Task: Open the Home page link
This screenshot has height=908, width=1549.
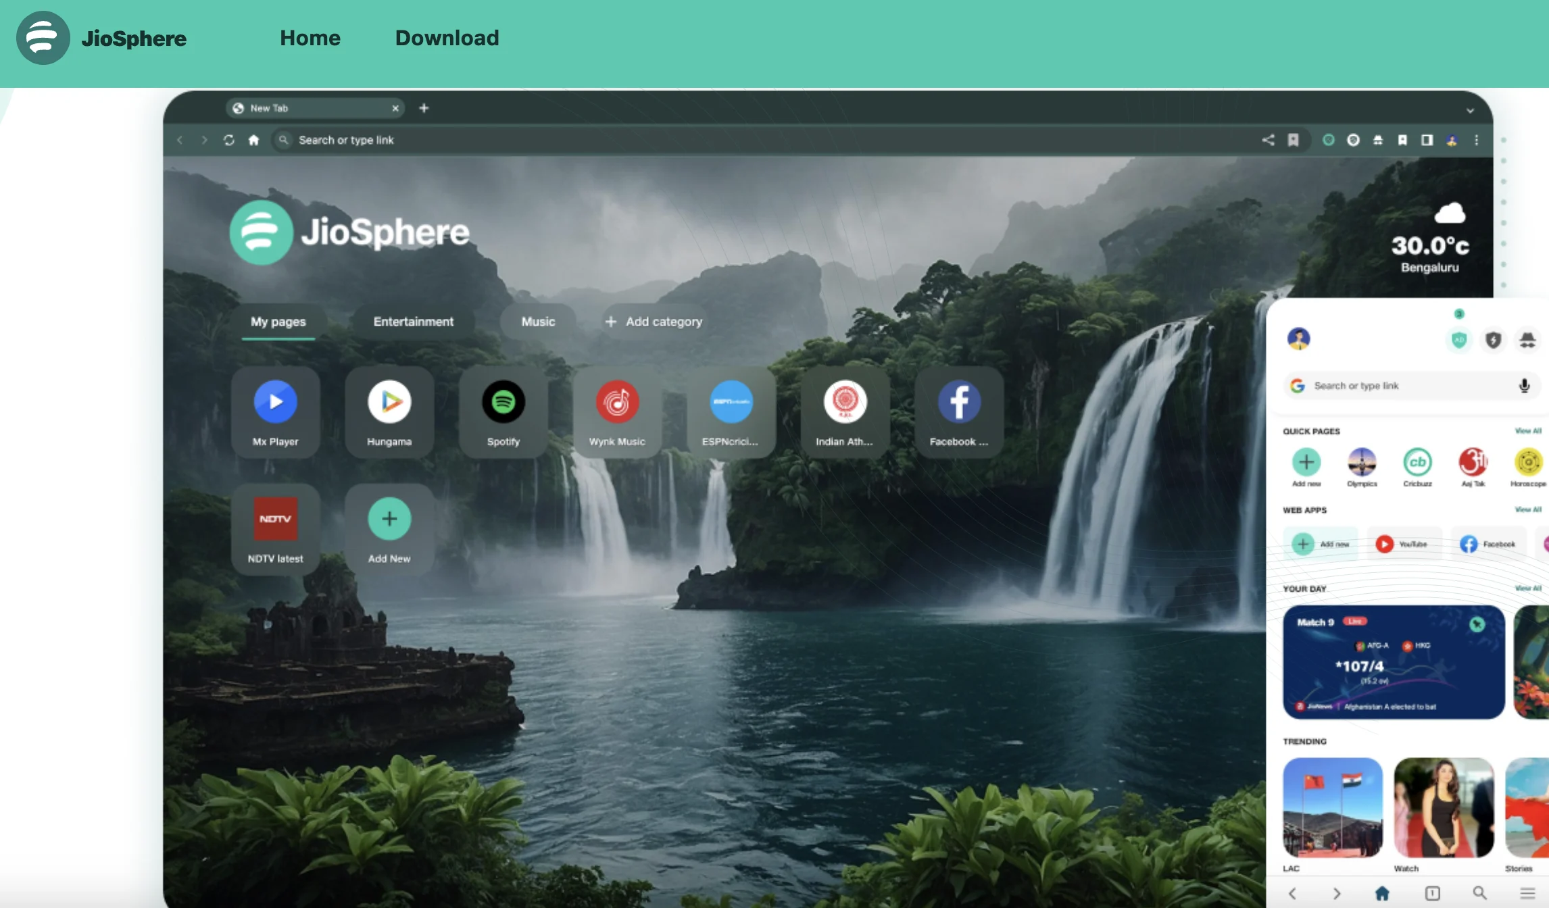Action: point(310,38)
